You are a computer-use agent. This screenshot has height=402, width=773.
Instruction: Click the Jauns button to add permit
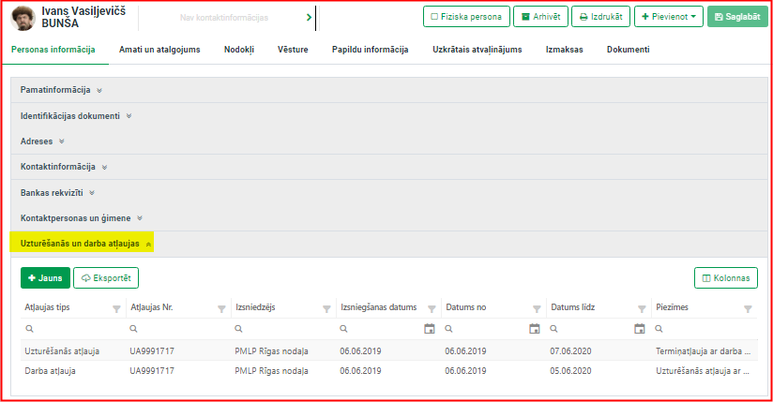pos(45,278)
